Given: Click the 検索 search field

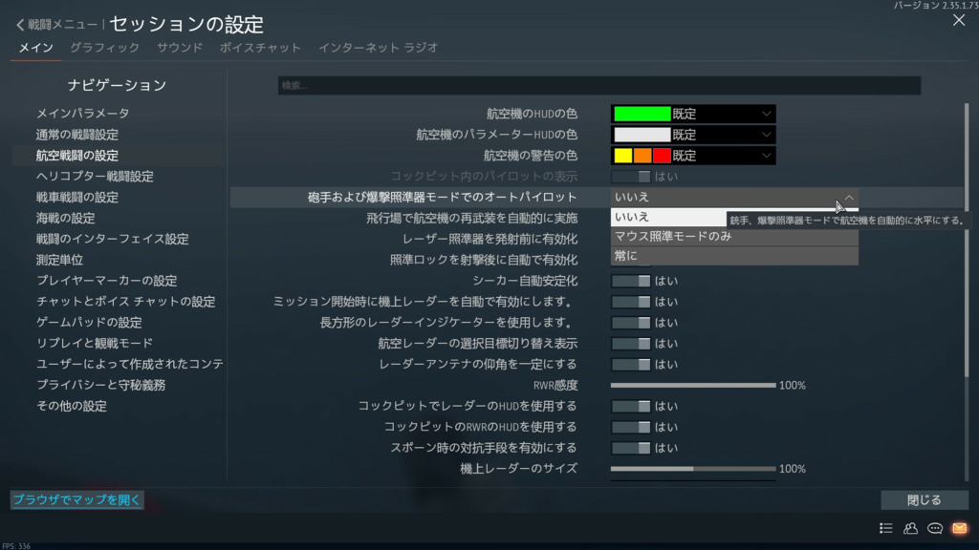Looking at the screenshot, I should click(x=598, y=86).
